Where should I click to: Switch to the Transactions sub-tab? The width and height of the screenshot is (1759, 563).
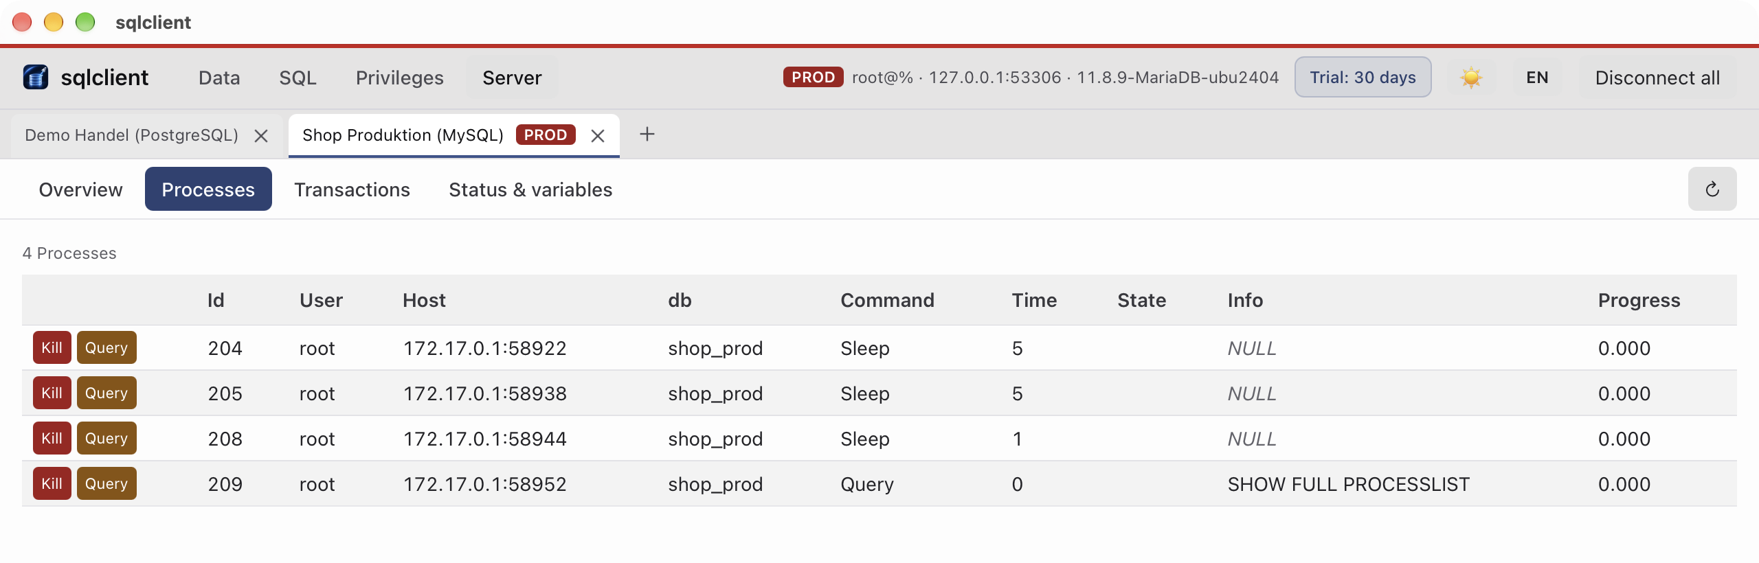pyautogui.click(x=352, y=189)
